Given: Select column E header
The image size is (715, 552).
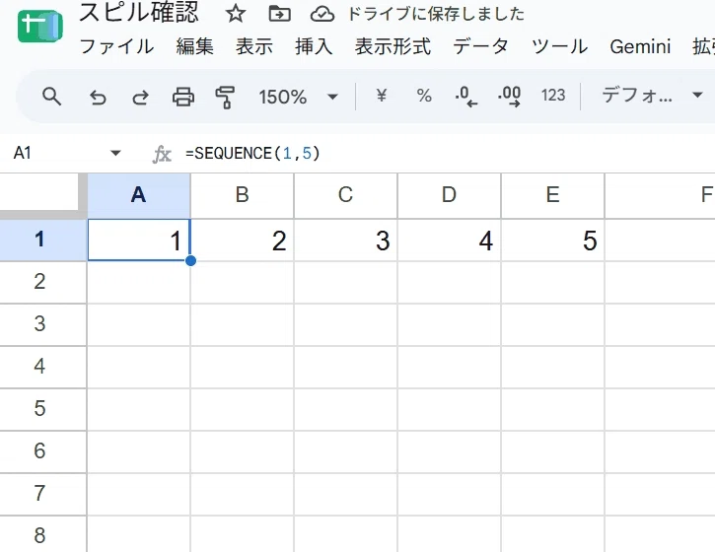Looking at the screenshot, I should pos(552,195).
